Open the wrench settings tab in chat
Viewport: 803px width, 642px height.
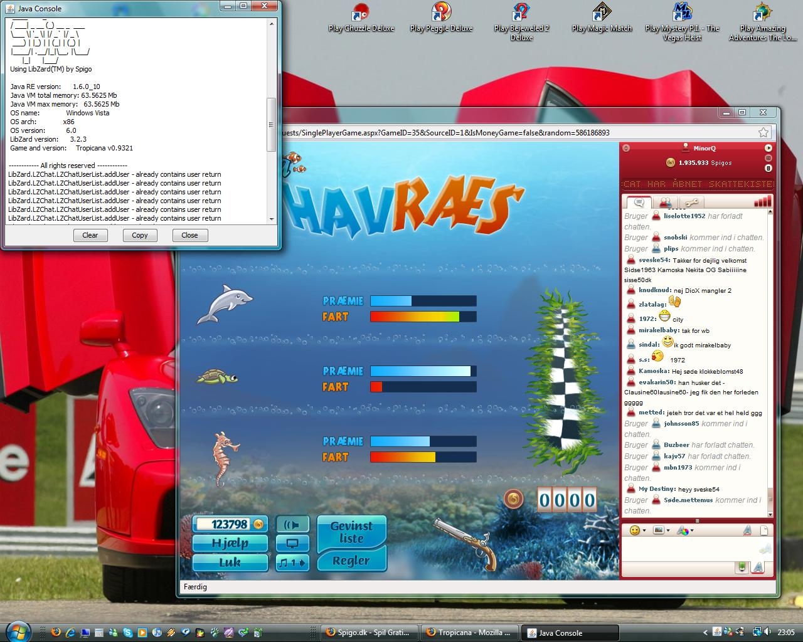point(691,203)
